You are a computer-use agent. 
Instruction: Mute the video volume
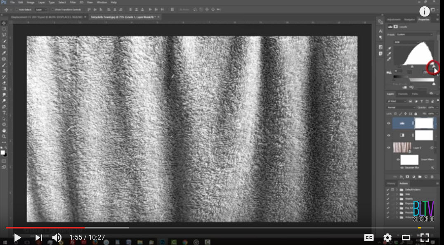pyautogui.click(x=57, y=237)
